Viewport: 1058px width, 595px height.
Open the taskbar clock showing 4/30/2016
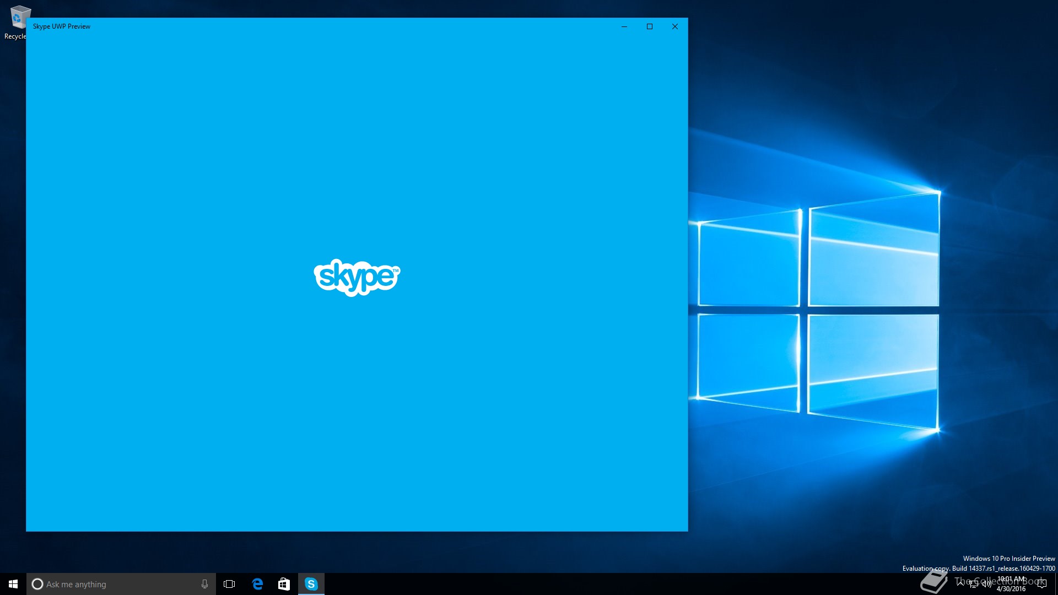[x=1012, y=584]
